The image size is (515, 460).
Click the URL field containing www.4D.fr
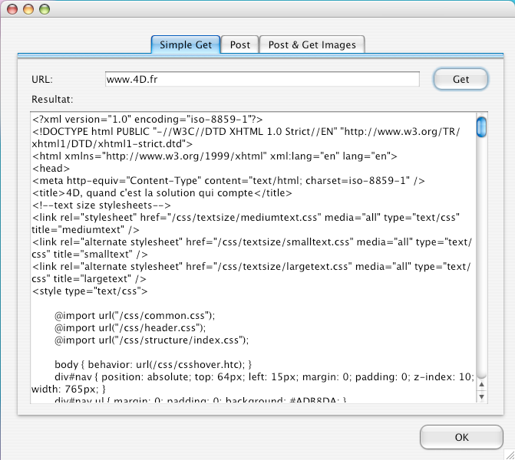pos(262,79)
